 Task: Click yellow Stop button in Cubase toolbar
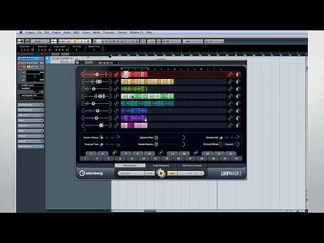[x=75, y=41]
